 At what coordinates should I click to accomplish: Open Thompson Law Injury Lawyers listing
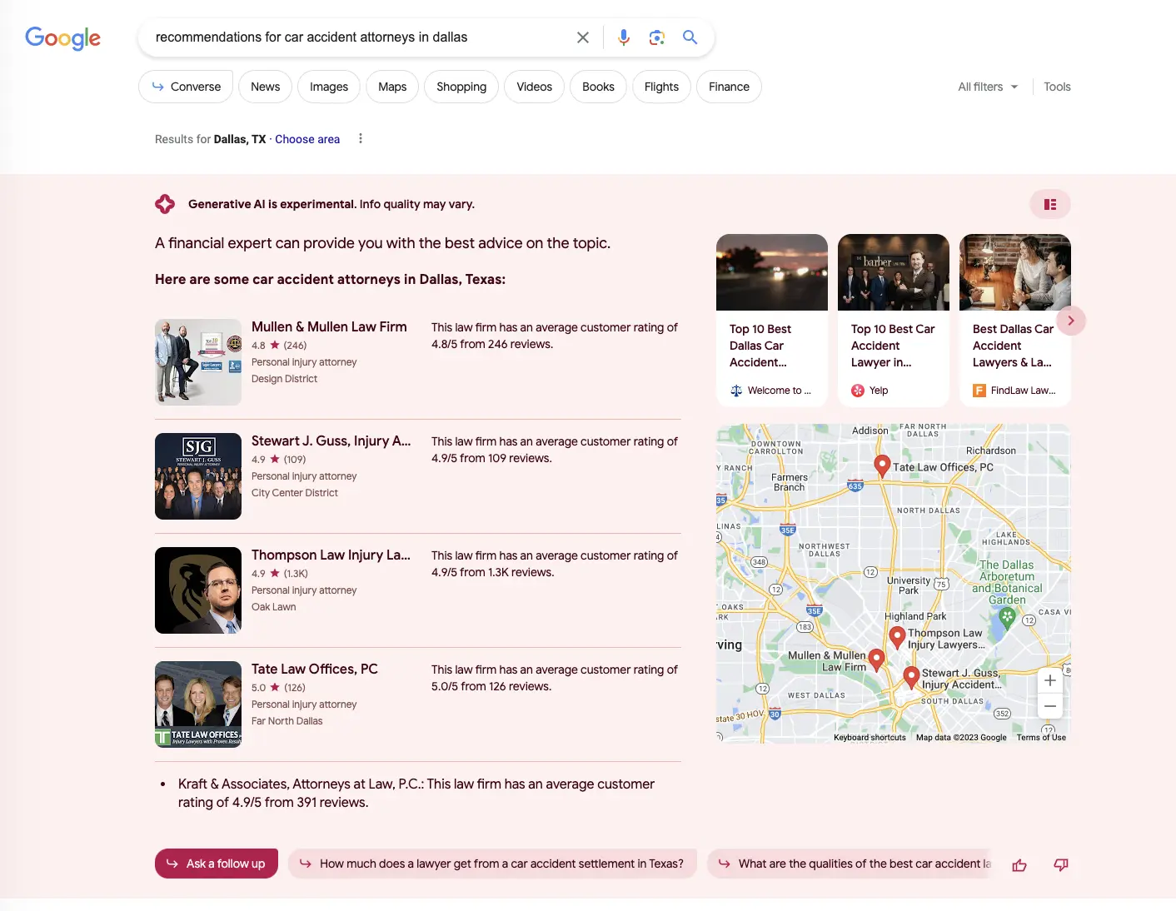coord(331,555)
